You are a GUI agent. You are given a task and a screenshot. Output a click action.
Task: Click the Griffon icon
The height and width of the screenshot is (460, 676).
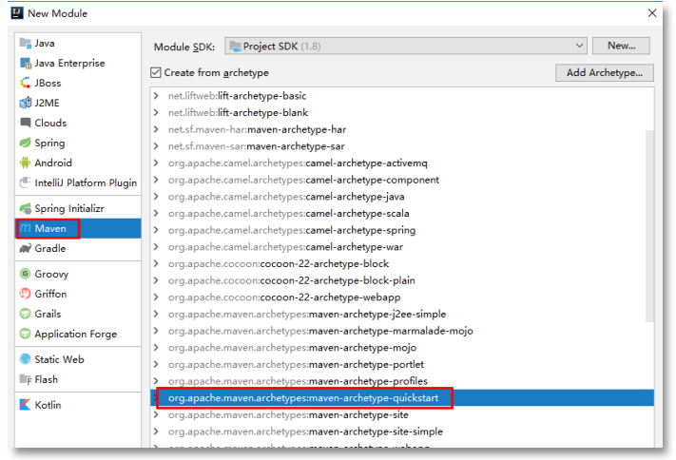26,294
